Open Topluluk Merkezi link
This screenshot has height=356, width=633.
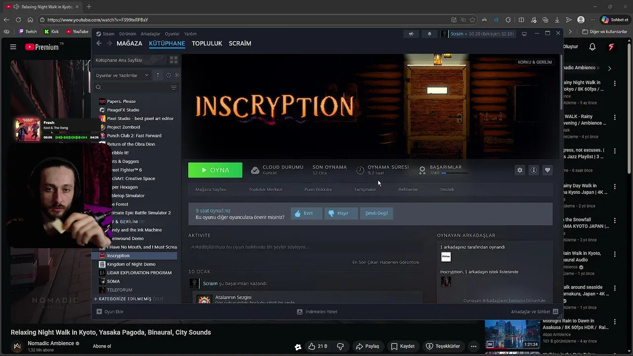pos(266,189)
